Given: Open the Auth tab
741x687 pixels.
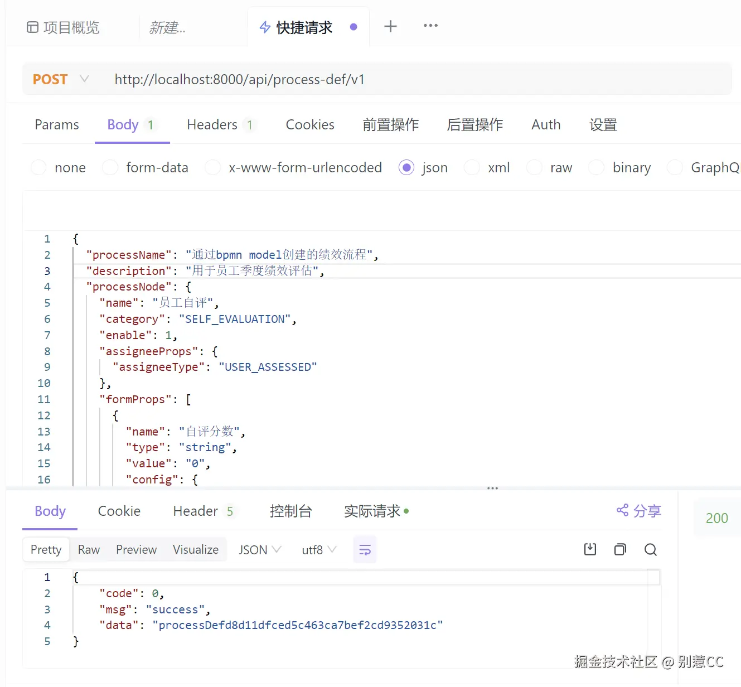Looking at the screenshot, I should coord(546,124).
